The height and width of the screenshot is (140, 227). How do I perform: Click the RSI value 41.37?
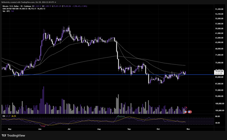tap(8, 116)
